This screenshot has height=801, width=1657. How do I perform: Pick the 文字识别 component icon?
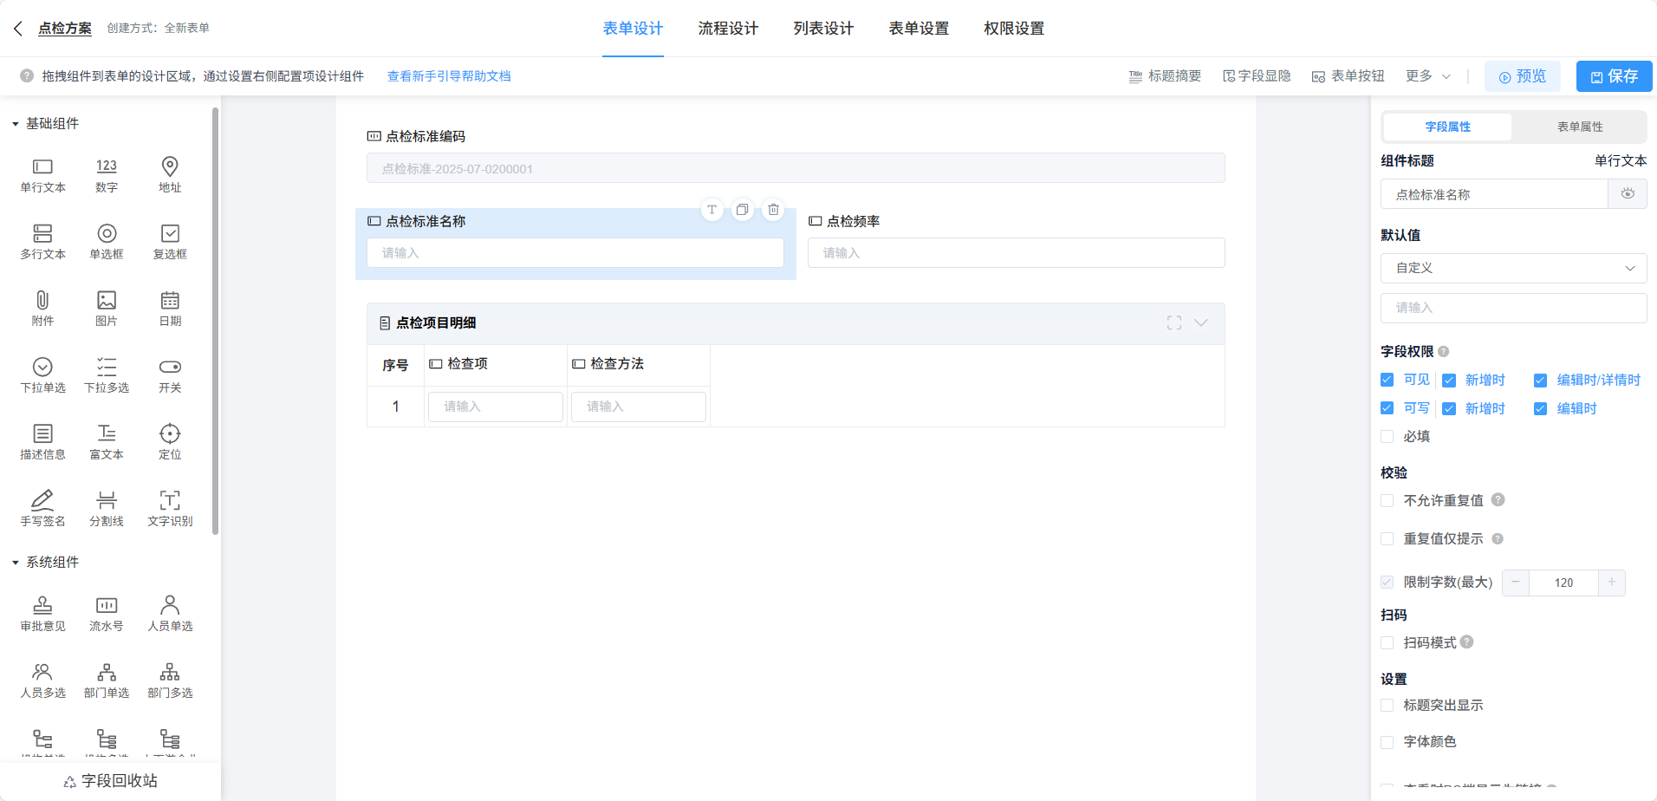click(170, 500)
